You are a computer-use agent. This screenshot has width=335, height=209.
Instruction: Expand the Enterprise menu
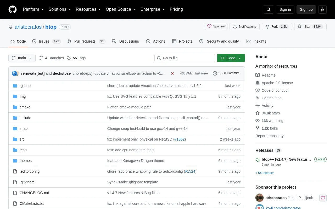tap(153, 9)
